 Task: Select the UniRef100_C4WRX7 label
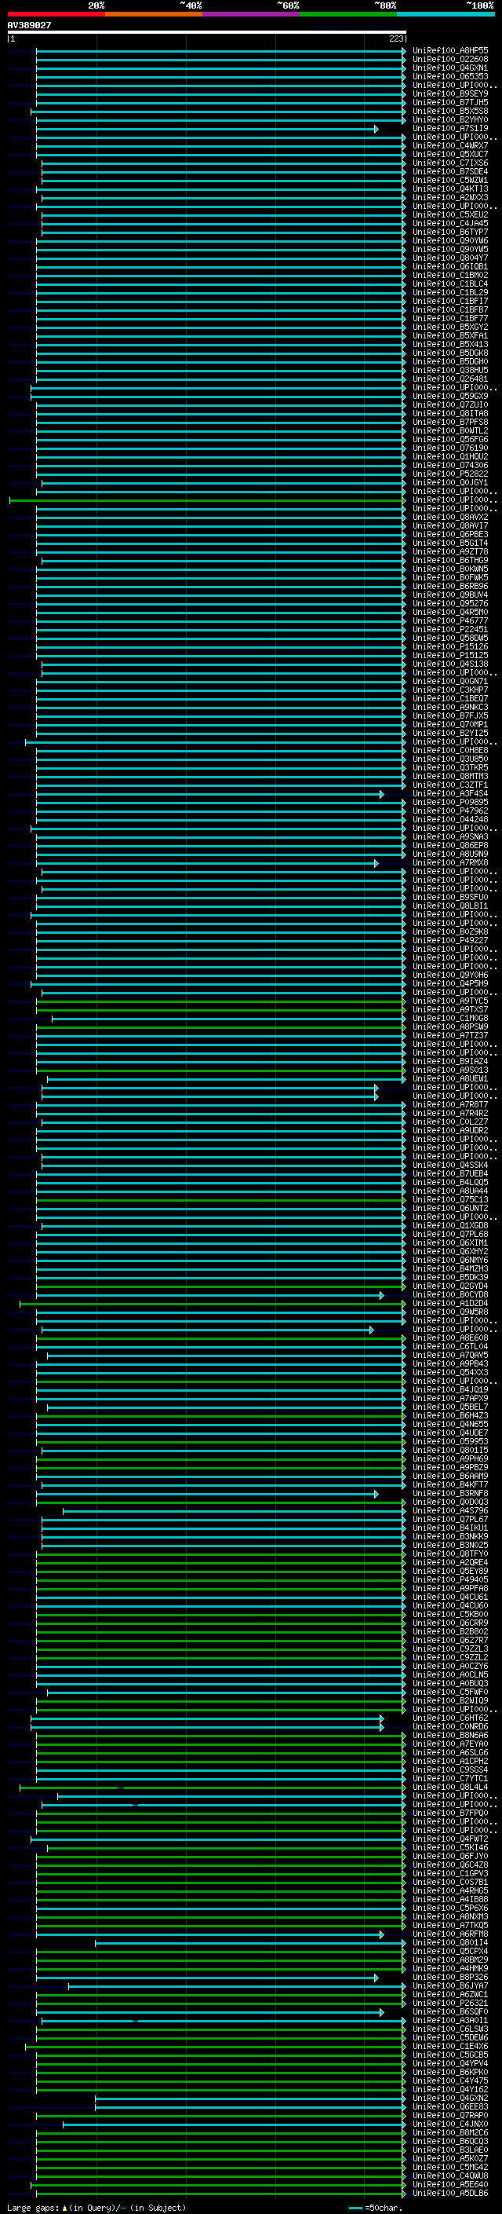[450, 146]
